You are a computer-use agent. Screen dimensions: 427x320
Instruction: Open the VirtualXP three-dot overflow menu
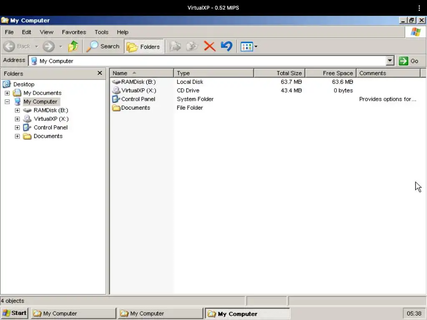pyautogui.click(x=419, y=8)
